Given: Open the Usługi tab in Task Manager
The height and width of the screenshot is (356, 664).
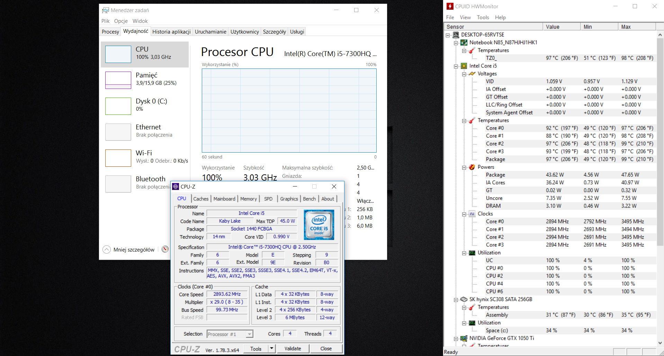Looking at the screenshot, I should pos(297,31).
